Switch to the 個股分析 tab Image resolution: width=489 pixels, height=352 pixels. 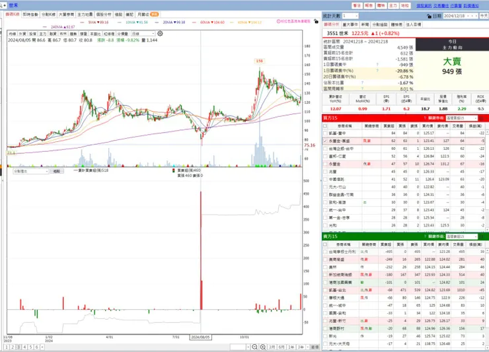click(x=104, y=15)
